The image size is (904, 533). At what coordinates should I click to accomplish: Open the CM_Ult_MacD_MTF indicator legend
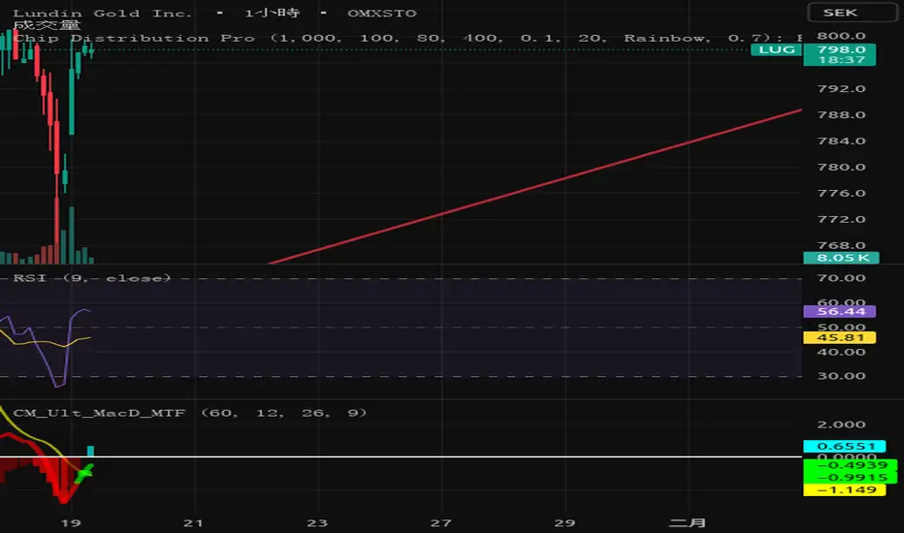tap(190, 413)
